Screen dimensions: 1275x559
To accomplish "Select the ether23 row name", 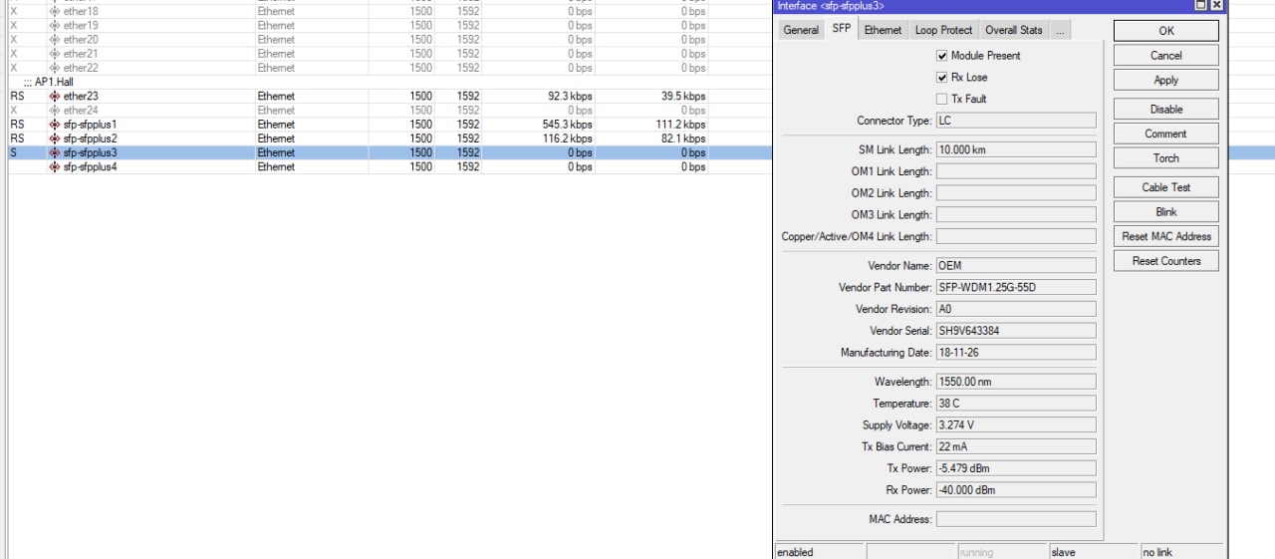I will point(81,96).
